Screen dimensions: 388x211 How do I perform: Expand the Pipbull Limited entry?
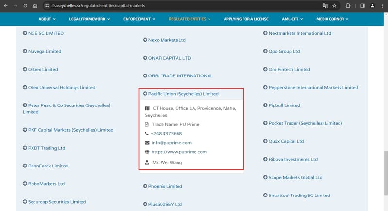tap(282, 105)
